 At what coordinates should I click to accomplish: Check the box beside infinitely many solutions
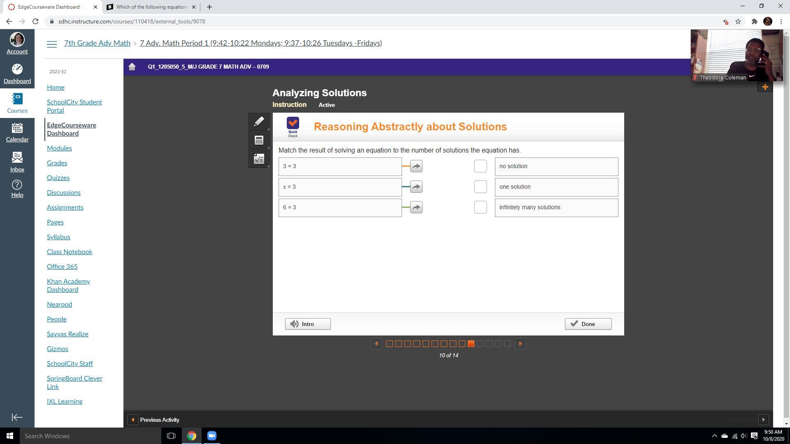[x=480, y=208]
